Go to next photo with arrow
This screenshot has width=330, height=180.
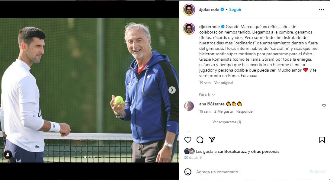tap(172, 90)
